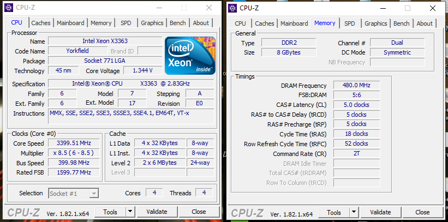This screenshot has width=448, height=222.
Task: Open the Caches tab in the left CPU-Z window
Action: (41, 23)
